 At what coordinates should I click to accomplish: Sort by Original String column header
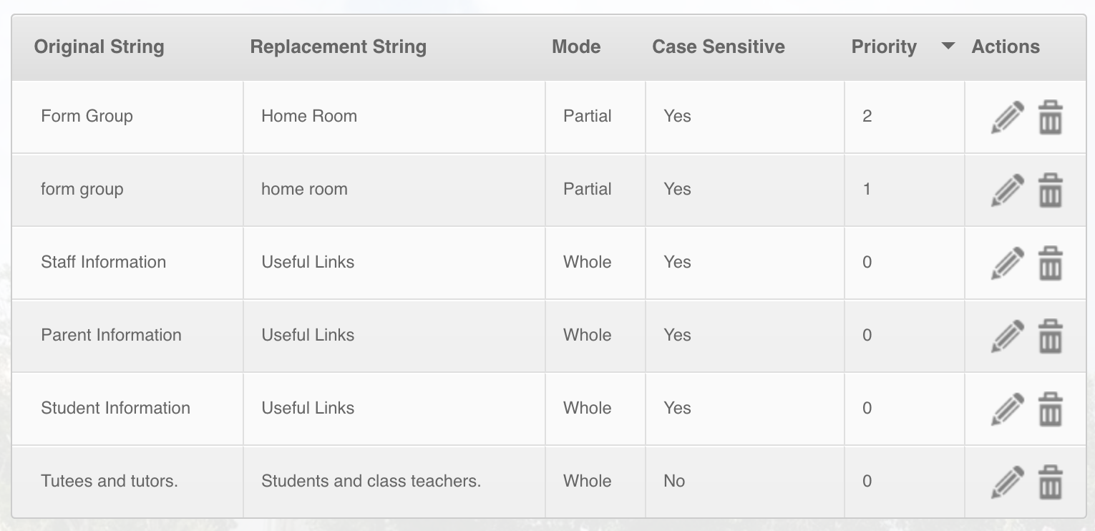[x=99, y=47]
